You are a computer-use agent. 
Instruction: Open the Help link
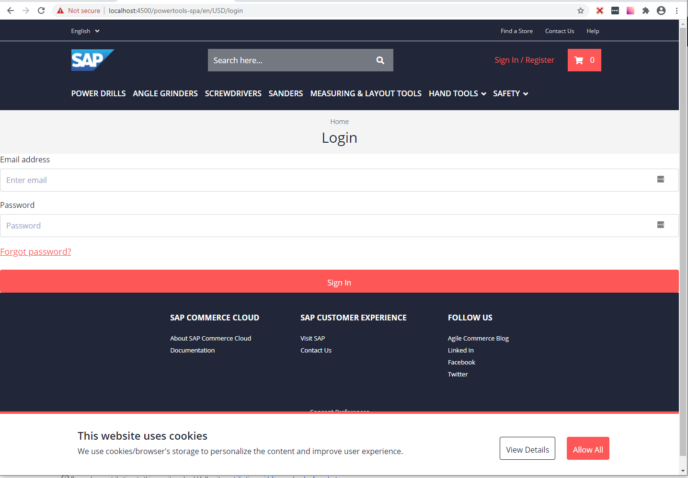click(x=593, y=31)
